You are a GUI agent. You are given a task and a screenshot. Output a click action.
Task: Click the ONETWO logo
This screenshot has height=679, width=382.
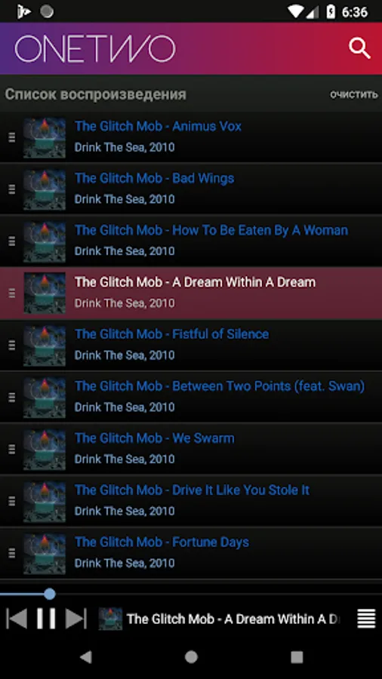(95, 49)
